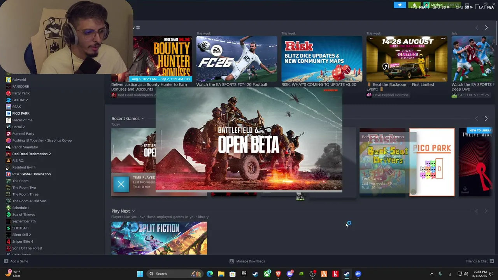Select September 7th in the library

[24, 221]
